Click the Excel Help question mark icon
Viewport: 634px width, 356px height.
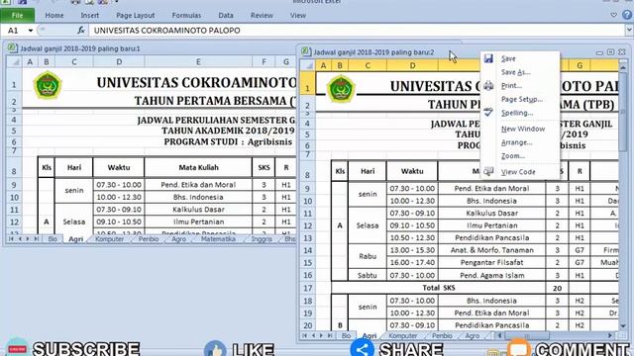(627, 15)
